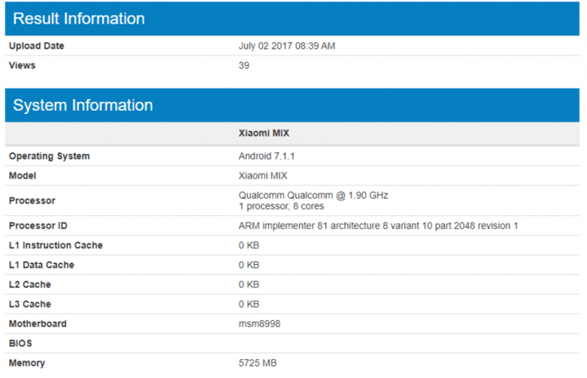
Task: Click the L2 Cache 0 KB value
Action: pos(249,284)
